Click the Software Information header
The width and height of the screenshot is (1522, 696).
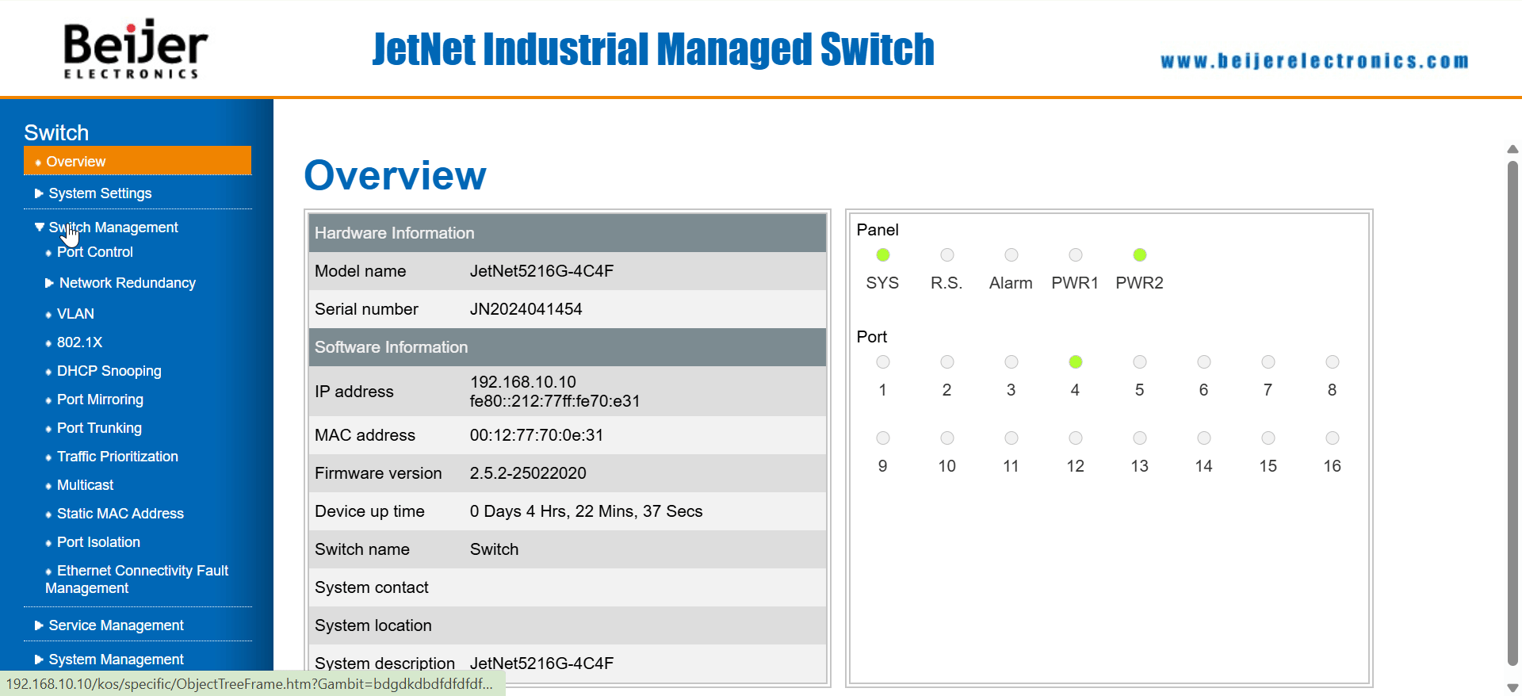click(x=568, y=347)
